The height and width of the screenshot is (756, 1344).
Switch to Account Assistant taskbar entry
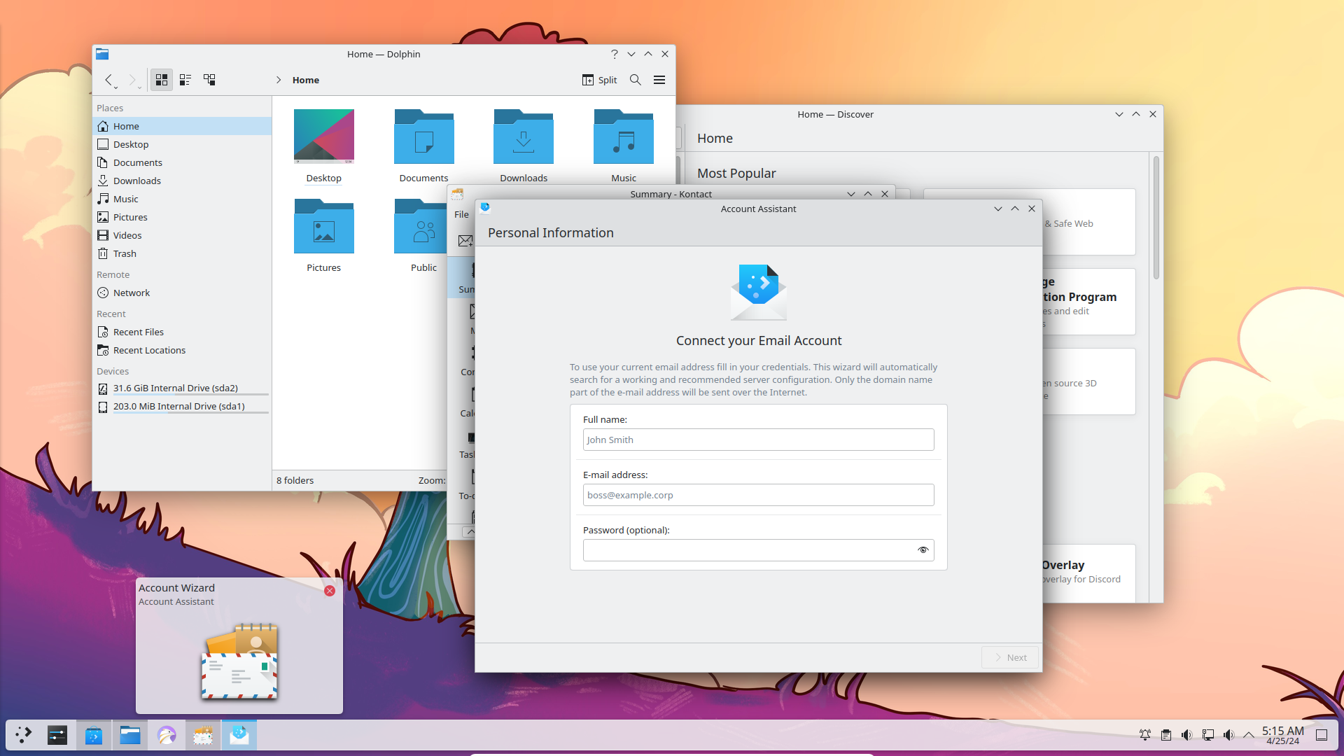[239, 735]
